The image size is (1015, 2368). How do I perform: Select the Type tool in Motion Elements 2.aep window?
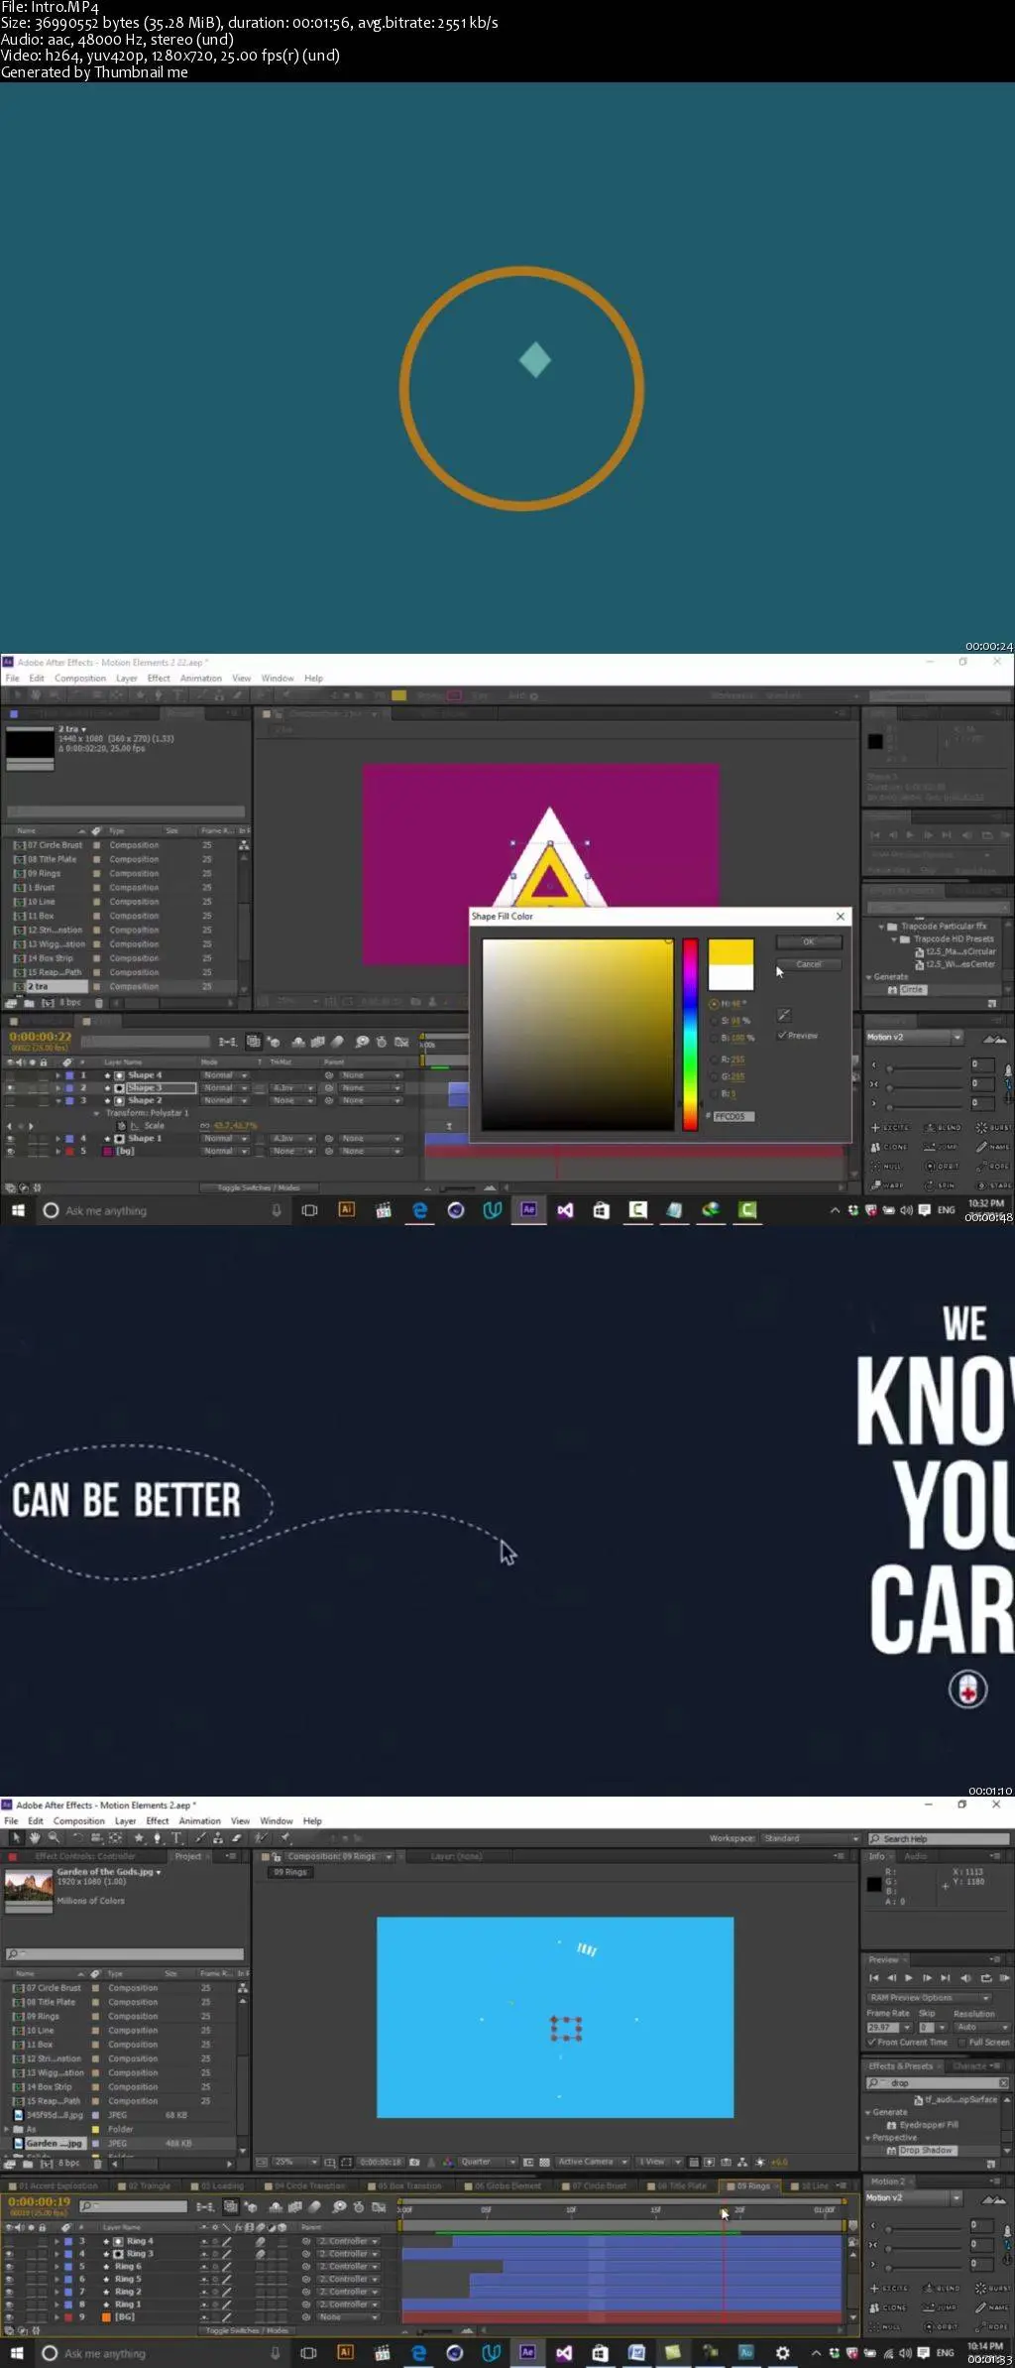(176, 1838)
